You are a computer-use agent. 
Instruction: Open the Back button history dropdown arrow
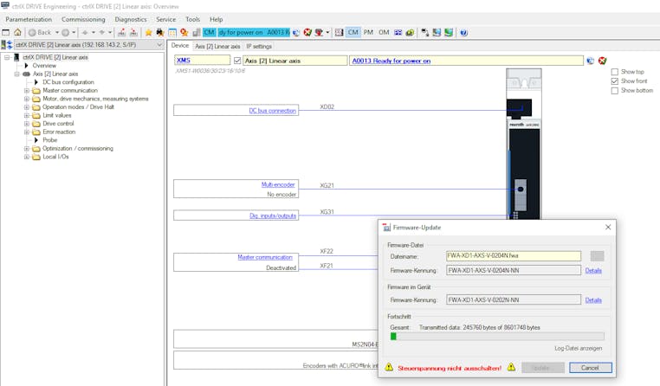point(57,32)
